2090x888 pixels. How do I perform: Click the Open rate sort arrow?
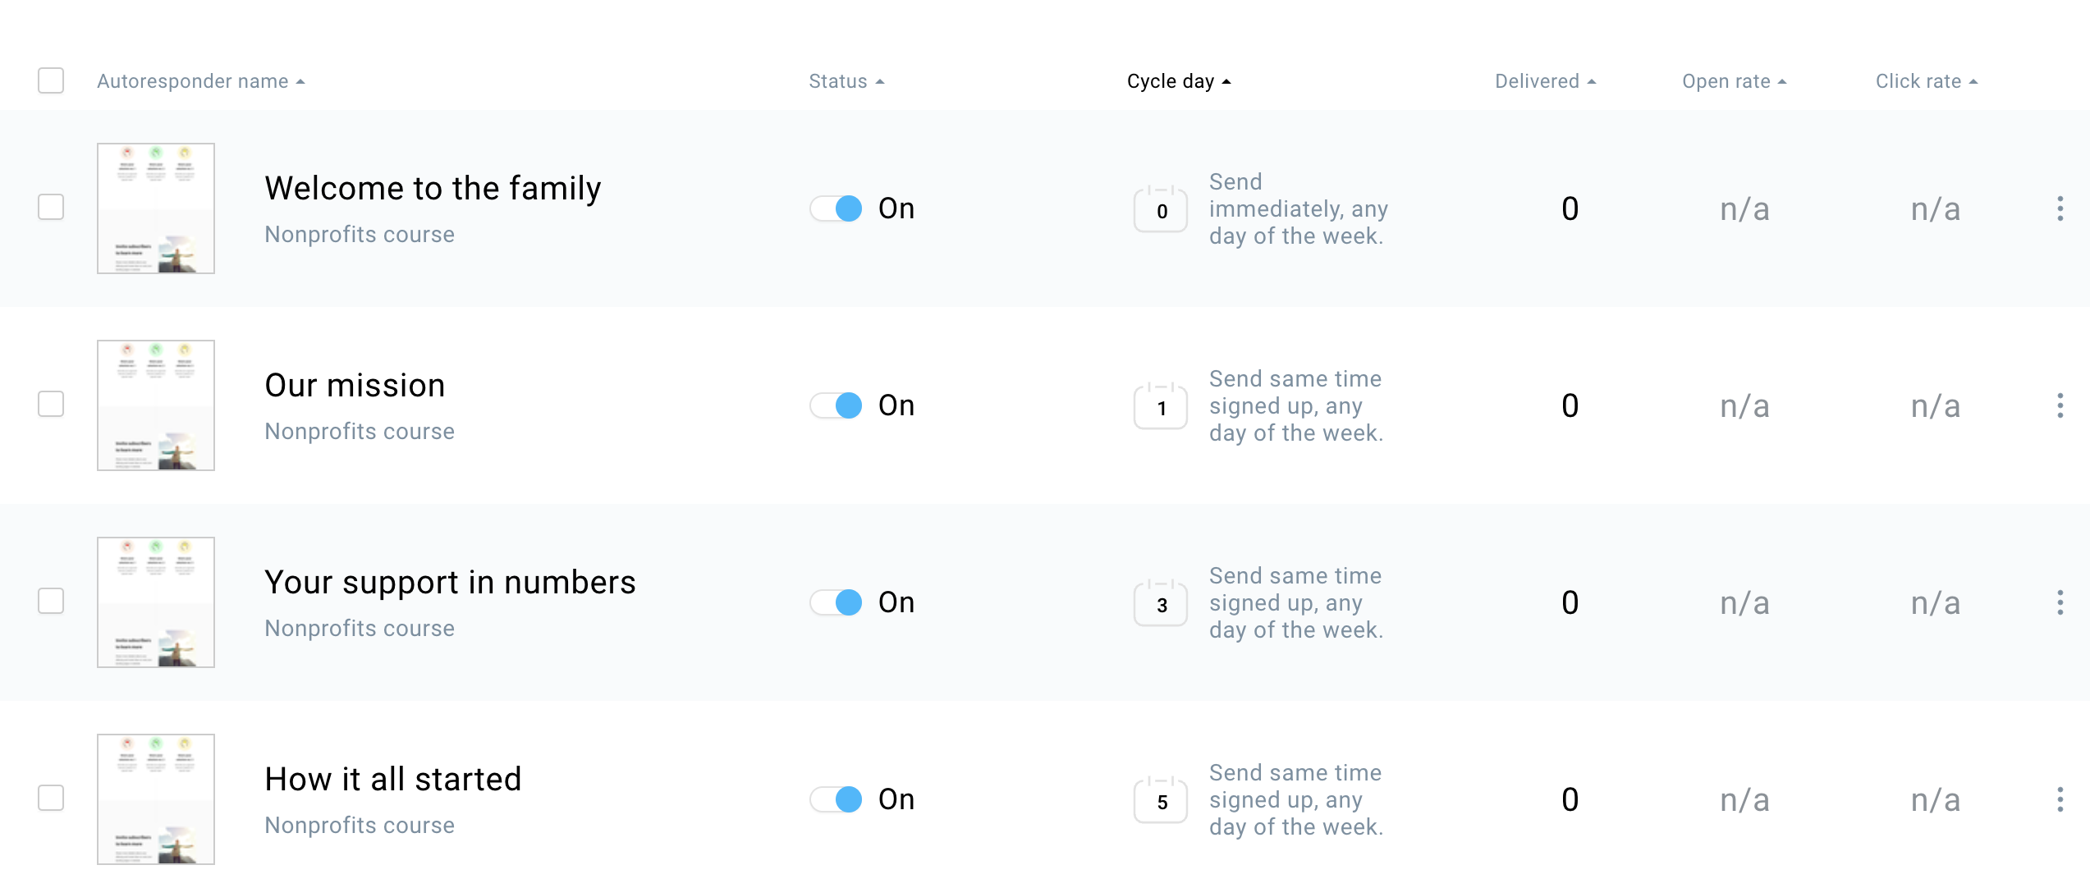click(1781, 81)
